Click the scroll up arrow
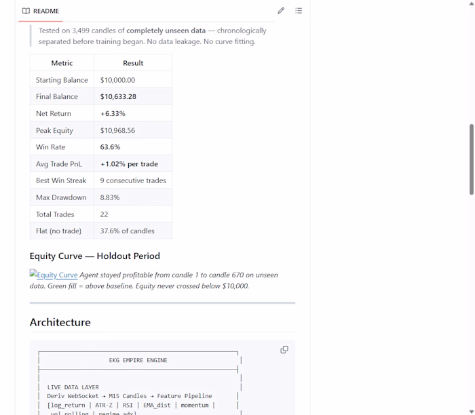 click(x=472, y=3)
